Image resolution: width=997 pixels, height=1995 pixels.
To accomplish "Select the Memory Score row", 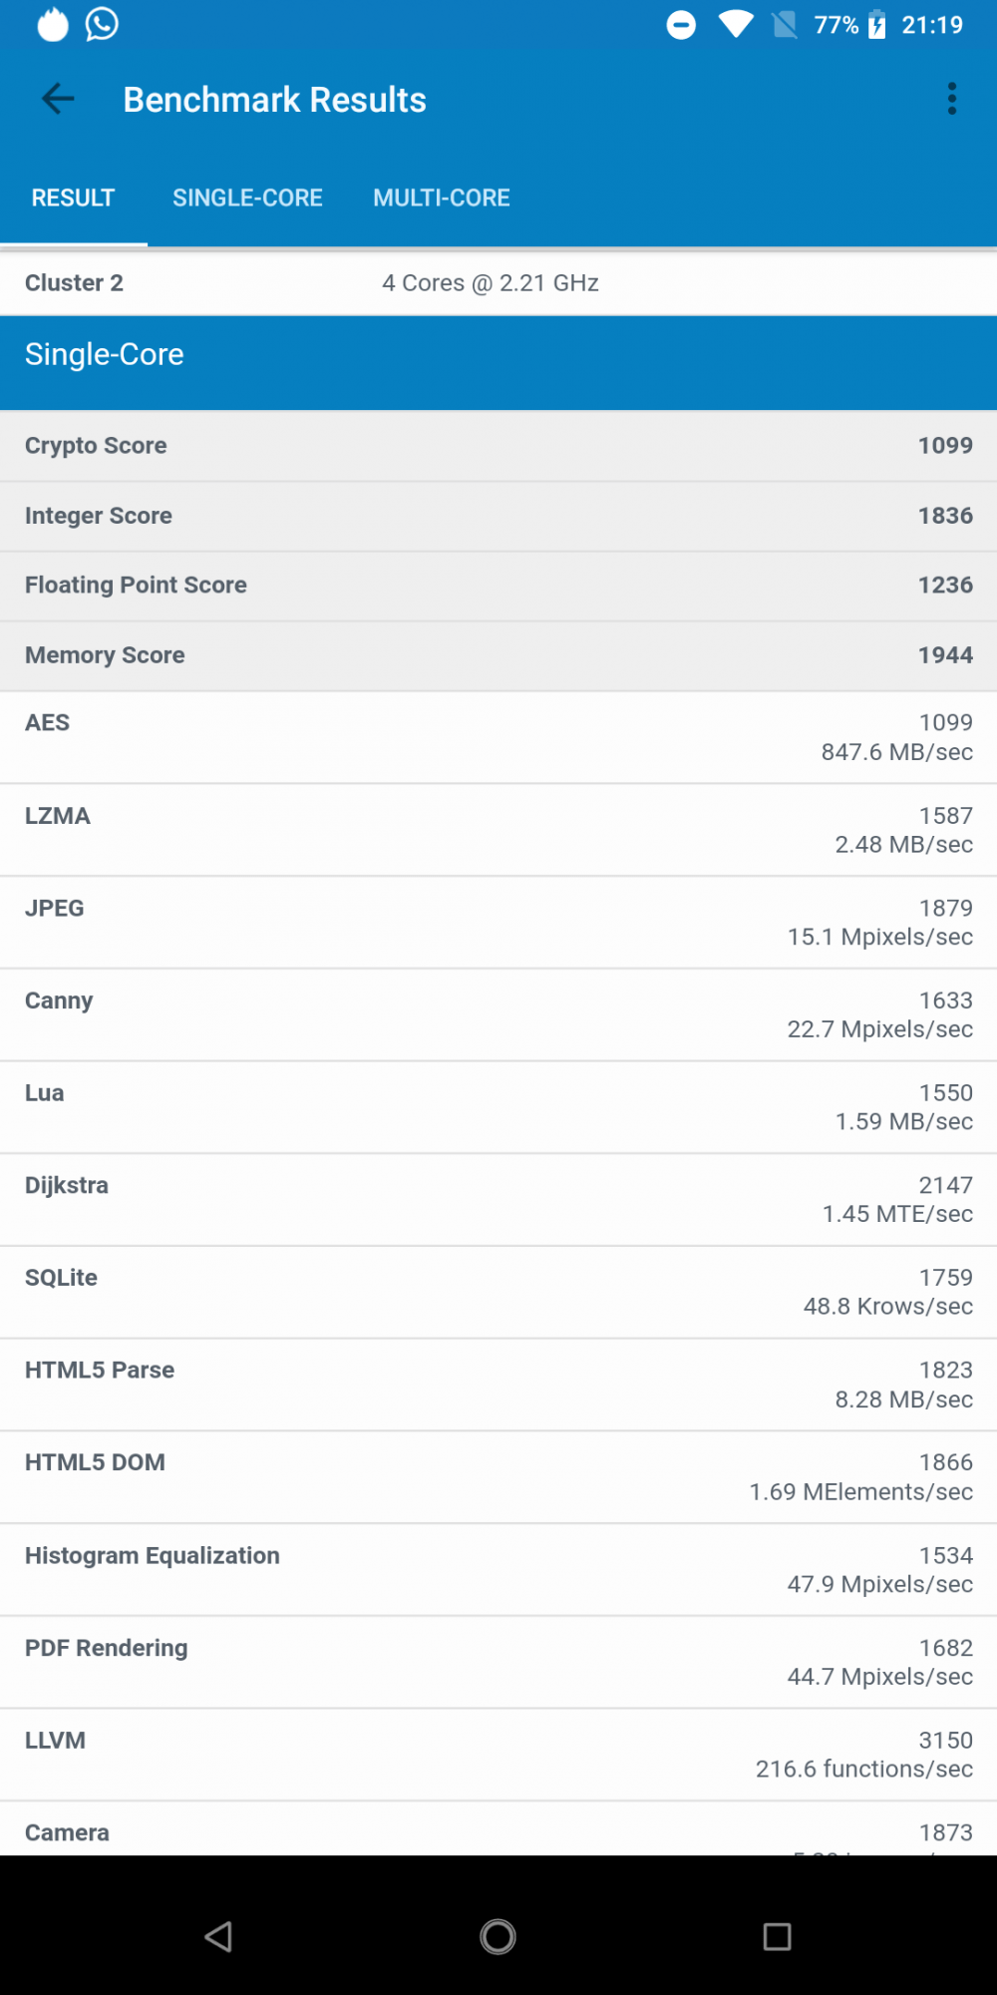I will (x=498, y=655).
